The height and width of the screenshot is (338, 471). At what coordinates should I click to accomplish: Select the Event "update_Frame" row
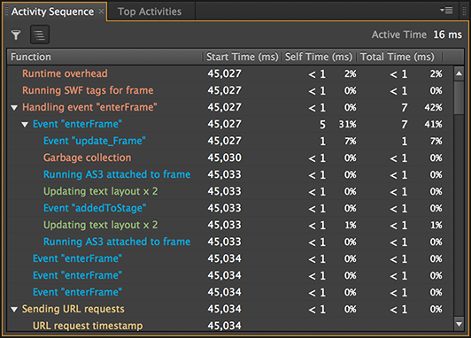230,141
